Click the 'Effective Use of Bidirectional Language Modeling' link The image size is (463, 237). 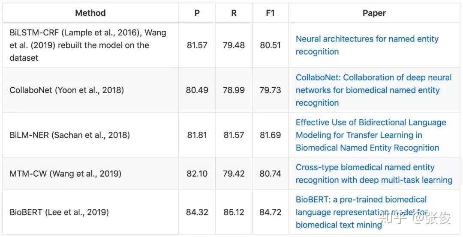tap(371, 135)
